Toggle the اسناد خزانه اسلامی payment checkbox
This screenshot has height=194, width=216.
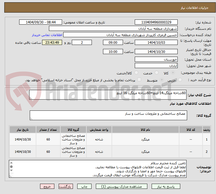coord(139,79)
